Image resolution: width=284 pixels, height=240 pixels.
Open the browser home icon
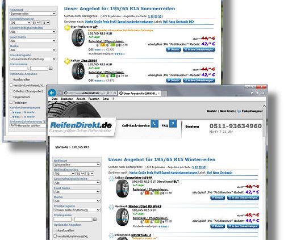tap(252, 93)
